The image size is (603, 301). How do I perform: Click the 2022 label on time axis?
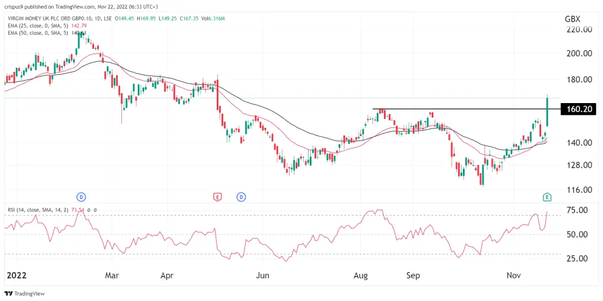[x=17, y=276]
